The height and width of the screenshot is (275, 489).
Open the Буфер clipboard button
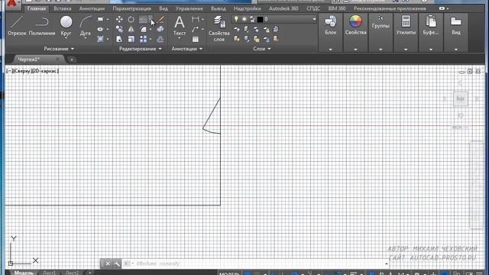point(431,25)
